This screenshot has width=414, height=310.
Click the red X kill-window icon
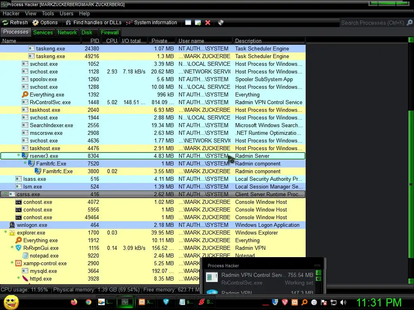pos(208,23)
